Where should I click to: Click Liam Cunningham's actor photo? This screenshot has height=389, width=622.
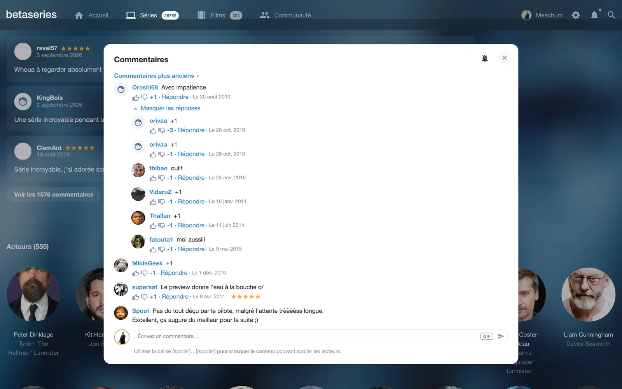(x=588, y=294)
